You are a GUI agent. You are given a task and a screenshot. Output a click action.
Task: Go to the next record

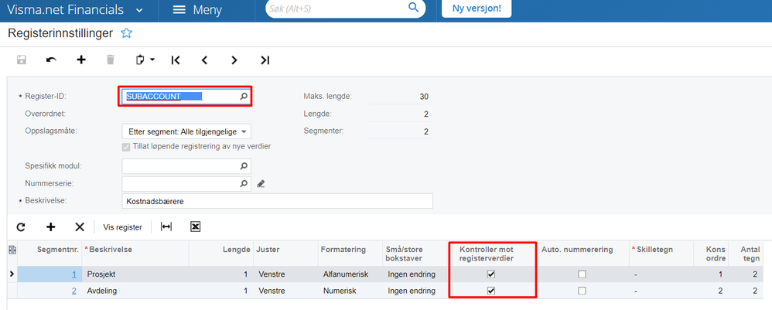pos(234,60)
